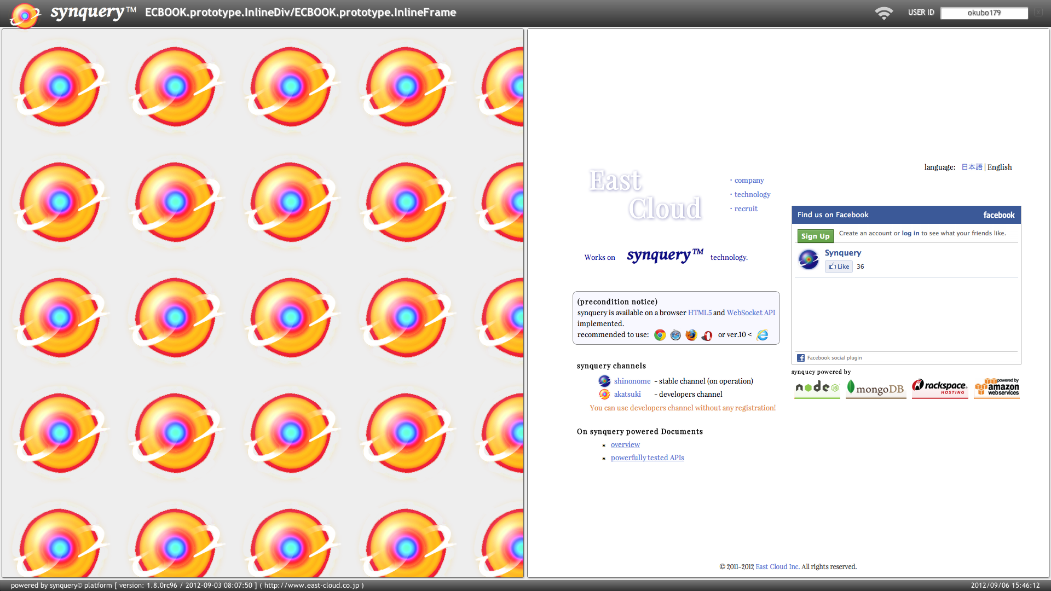Click the small button next to the okubo179 field
This screenshot has height=591, width=1051.
coord(1038,12)
